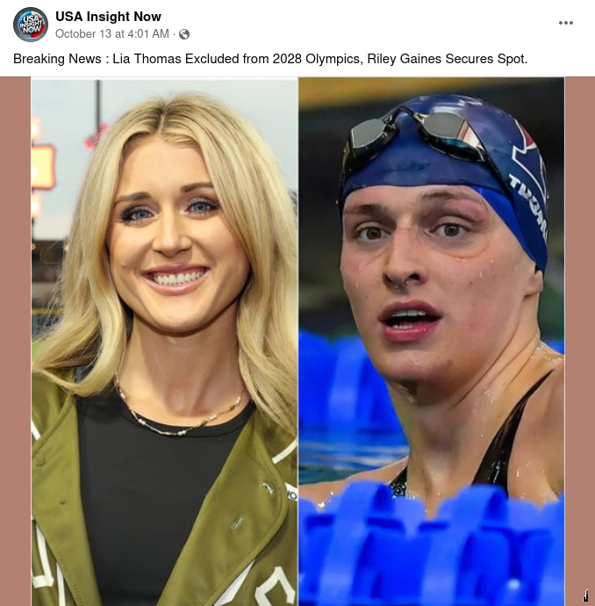This screenshot has width=595, height=606.
Task: Click the globe public audience icon
Action: click(x=184, y=34)
